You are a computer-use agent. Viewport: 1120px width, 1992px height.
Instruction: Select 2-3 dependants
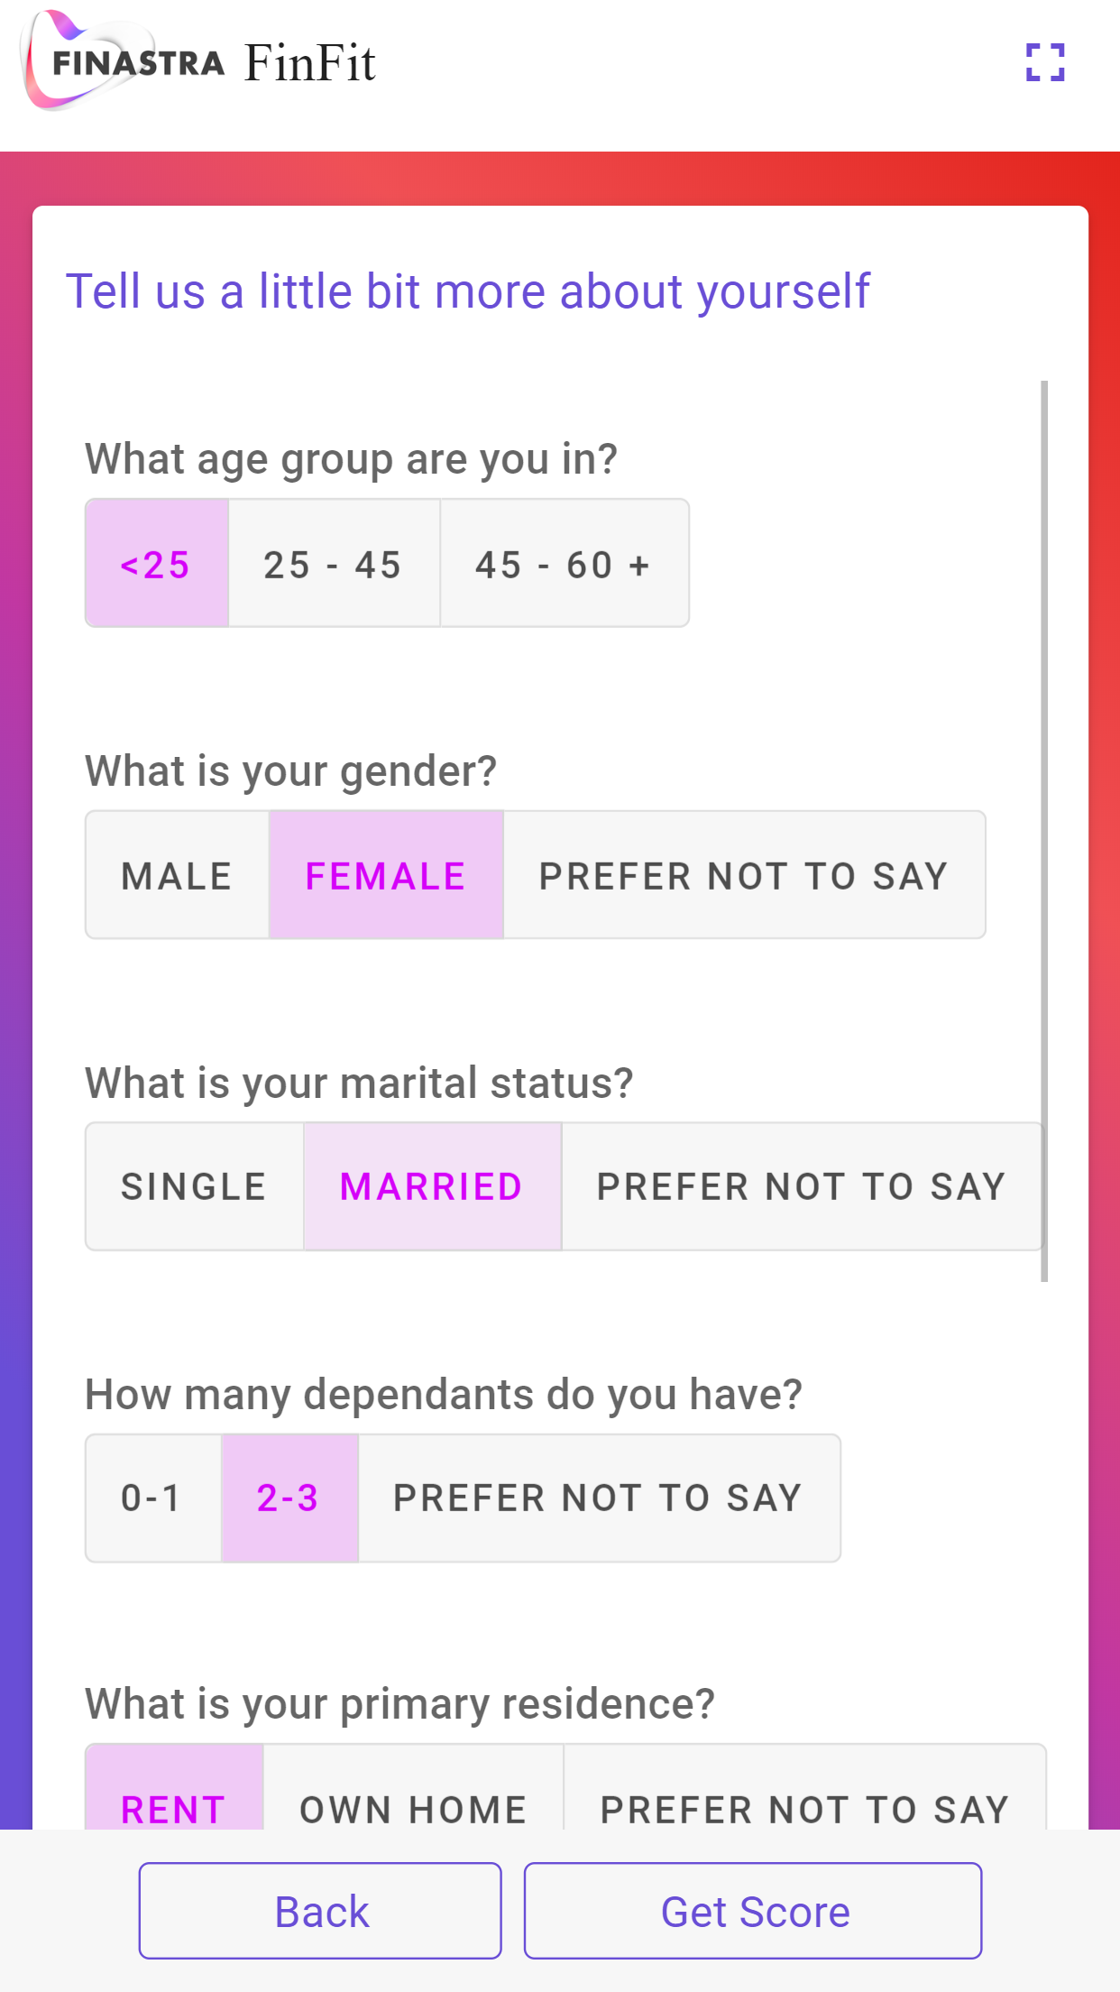coord(289,1498)
